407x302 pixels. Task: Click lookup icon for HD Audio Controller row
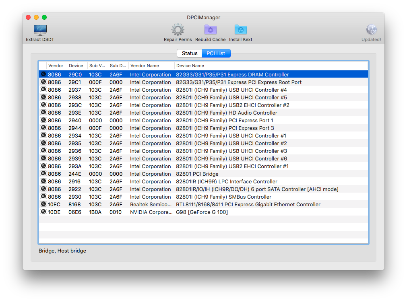click(x=43, y=113)
